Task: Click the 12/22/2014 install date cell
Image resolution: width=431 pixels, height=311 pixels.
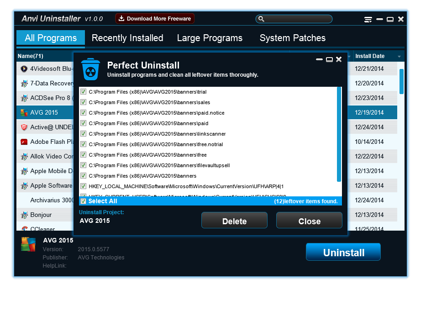Action: 369,157
